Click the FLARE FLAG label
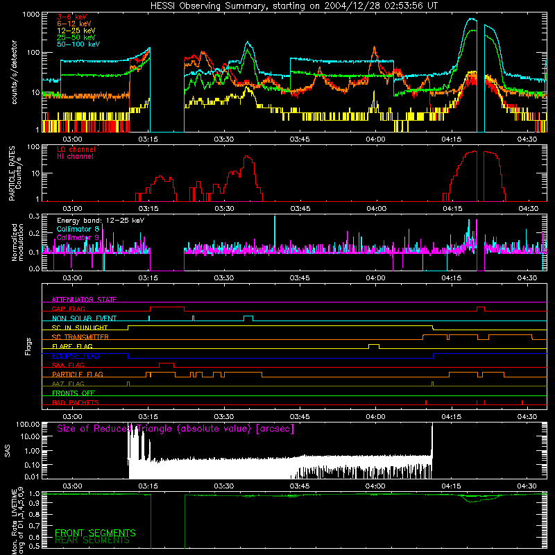The height and width of the screenshot is (555, 555). pyautogui.click(x=72, y=346)
